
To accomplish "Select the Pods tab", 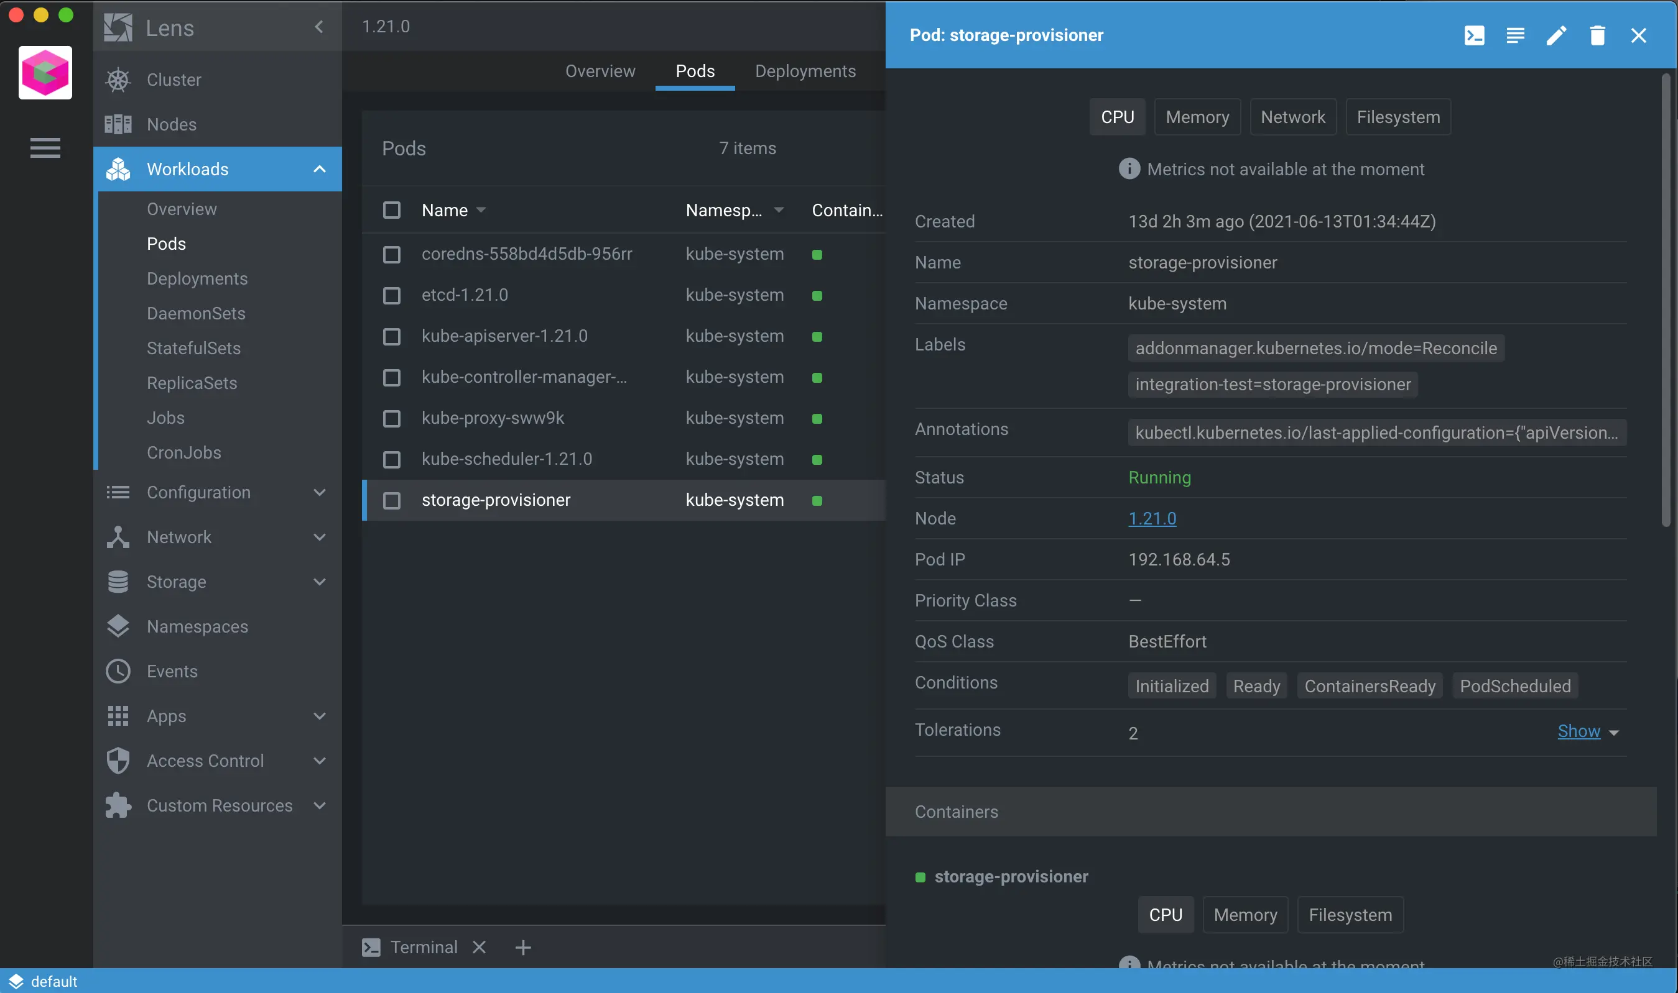I will [x=695, y=71].
